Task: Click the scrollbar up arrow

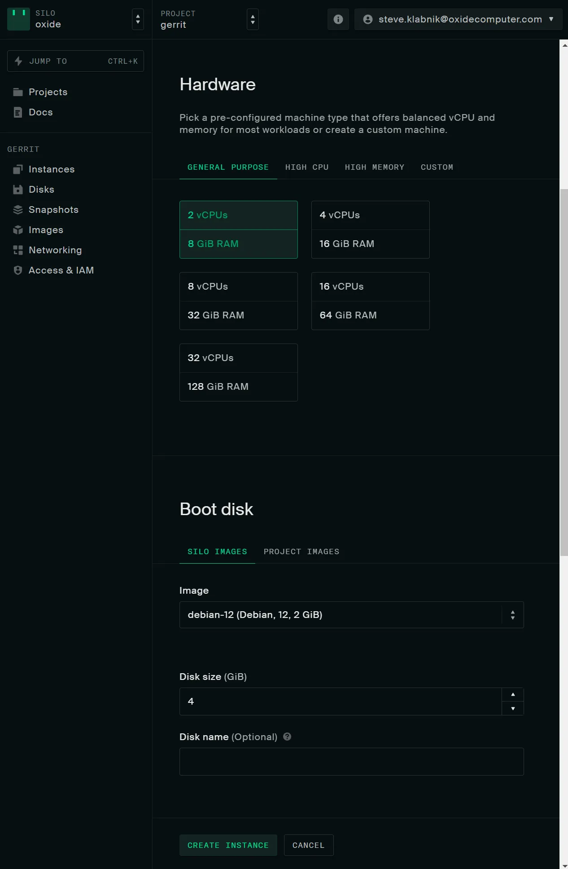Action: click(564, 45)
